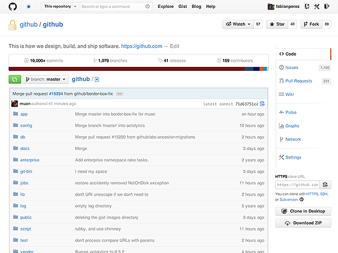Open the Help menu item
The width and height of the screenshot is (338, 253).
(x=211, y=6)
